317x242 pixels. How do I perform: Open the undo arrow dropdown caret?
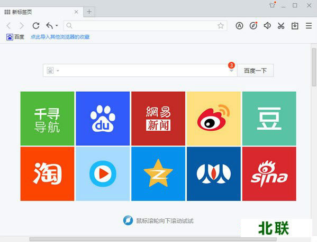click(57, 25)
